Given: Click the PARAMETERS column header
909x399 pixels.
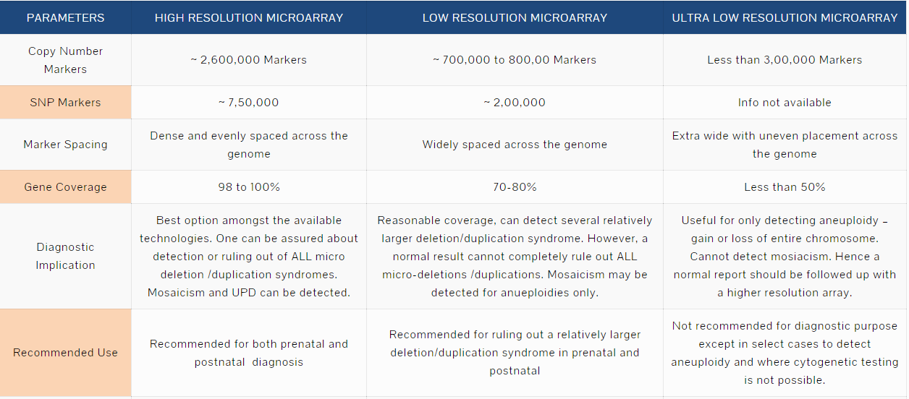Looking at the screenshot, I should 65,17.
